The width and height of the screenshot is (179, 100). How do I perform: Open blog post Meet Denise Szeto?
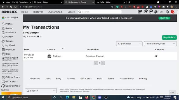pos(10,71)
